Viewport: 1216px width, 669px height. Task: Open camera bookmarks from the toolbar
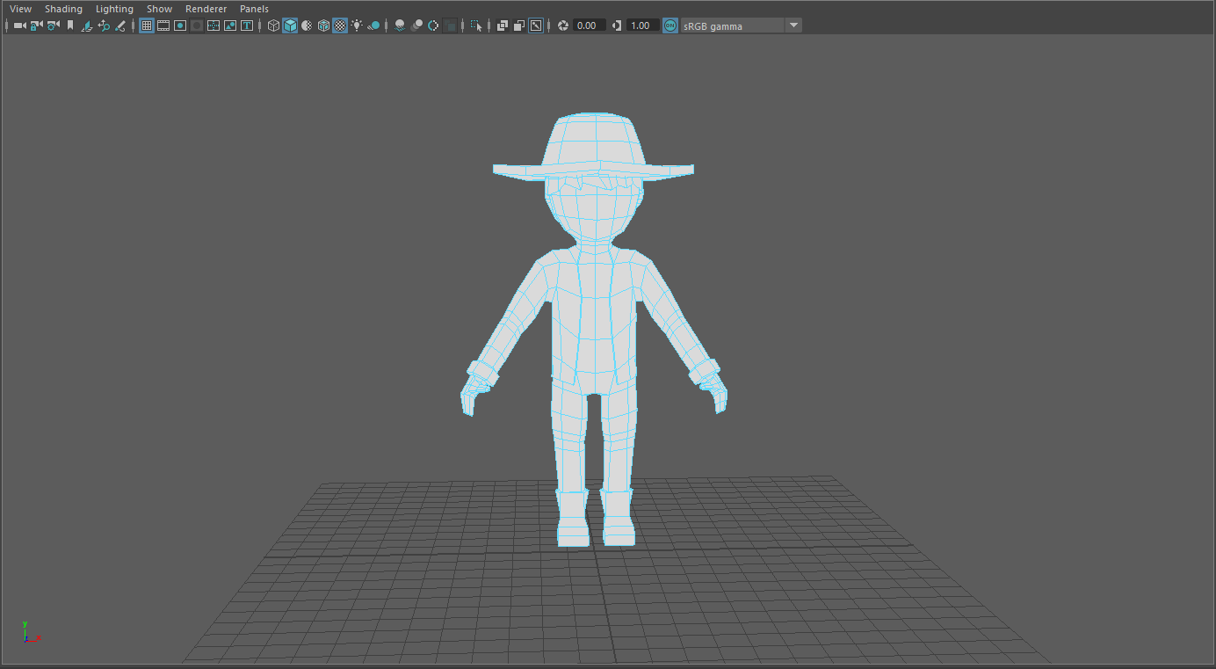tap(70, 25)
